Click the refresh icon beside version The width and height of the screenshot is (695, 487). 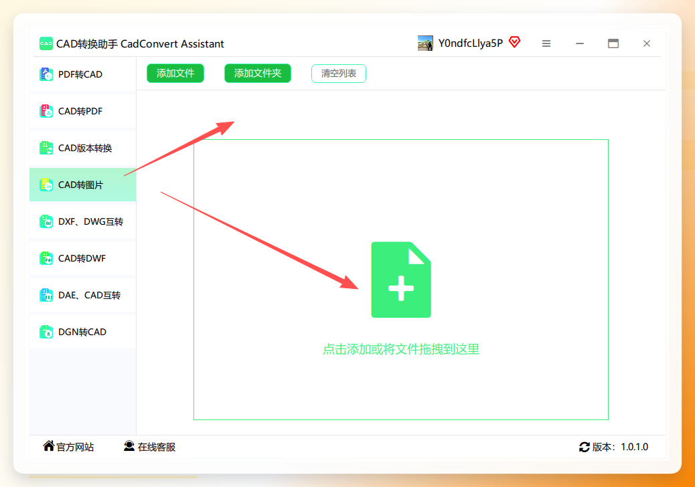pyautogui.click(x=585, y=447)
